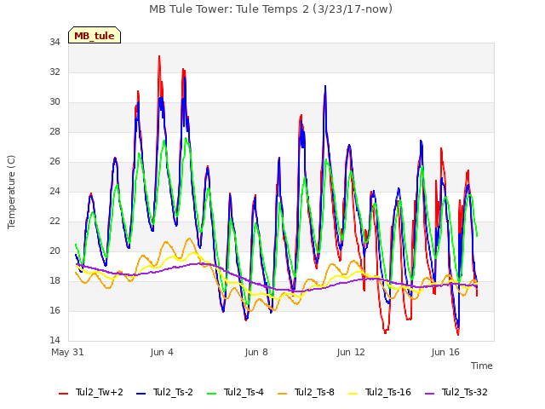Viewport: 545px width, 409px height.
Task: Click the 18 y-axis tick label
Action: 54,281
